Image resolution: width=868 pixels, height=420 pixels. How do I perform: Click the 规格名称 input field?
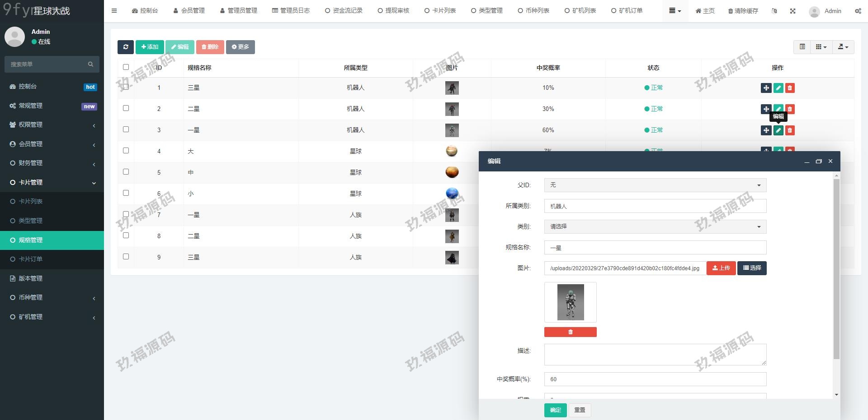click(655, 248)
